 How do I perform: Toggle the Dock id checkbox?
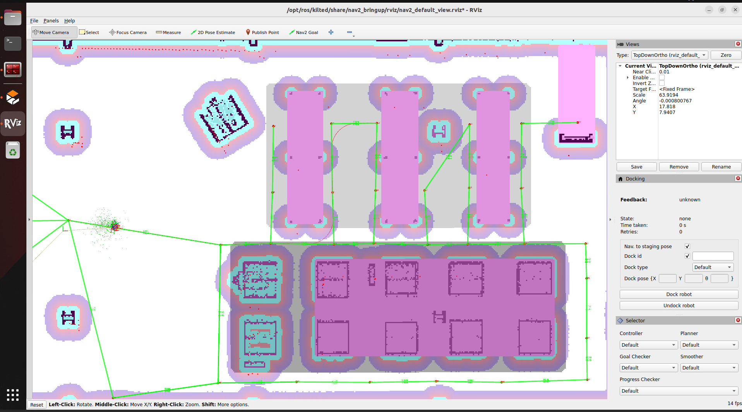tap(687, 256)
